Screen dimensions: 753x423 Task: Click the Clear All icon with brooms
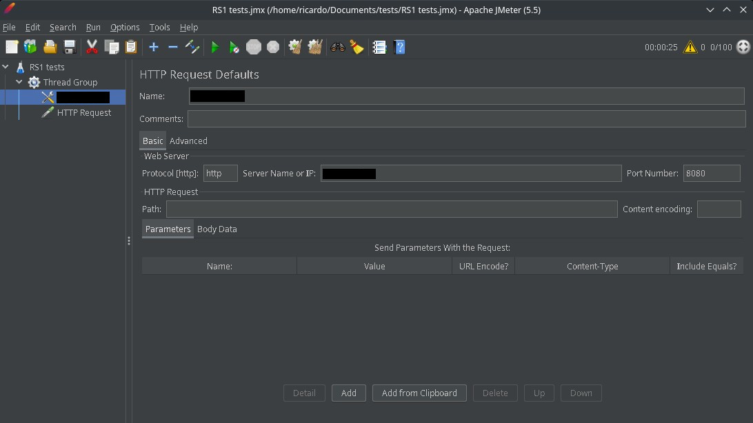315,47
